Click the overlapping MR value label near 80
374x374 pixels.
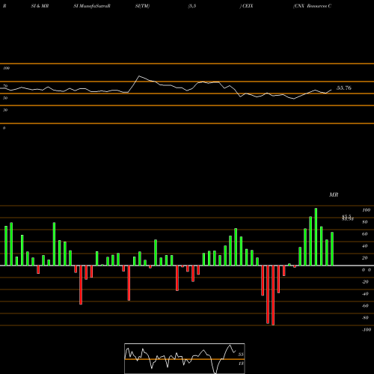pos(348,218)
